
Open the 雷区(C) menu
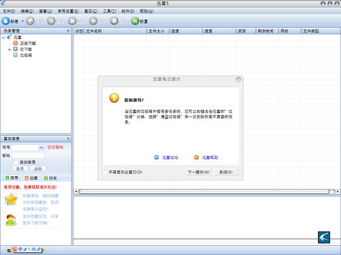click(x=90, y=11)
